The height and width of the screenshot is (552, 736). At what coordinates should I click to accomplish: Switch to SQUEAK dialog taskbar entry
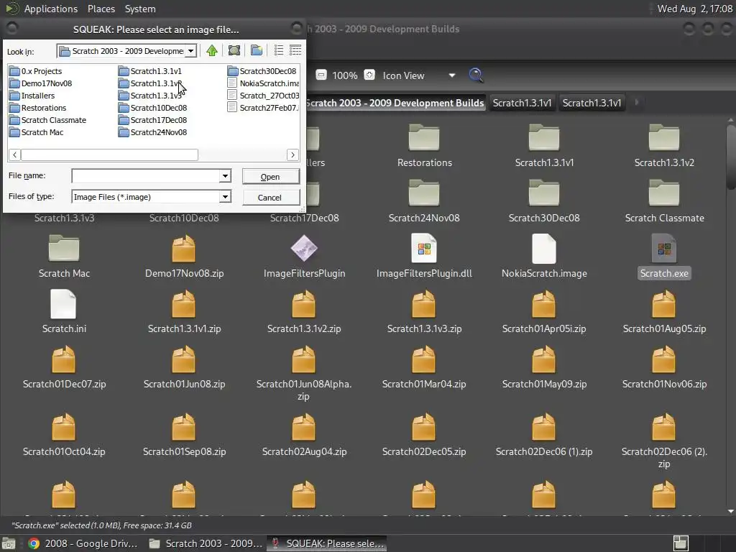pyautogui.click(x=327, y=543)
